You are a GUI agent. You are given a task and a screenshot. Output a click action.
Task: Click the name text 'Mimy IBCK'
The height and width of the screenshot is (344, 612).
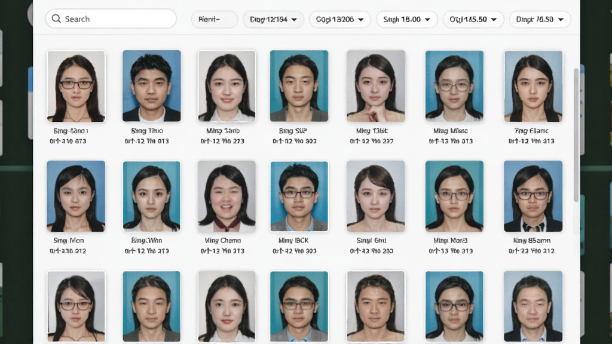pyautogui.click(x=293, y=241)
